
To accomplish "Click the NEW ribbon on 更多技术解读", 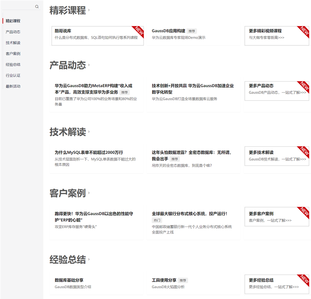I will pos(304,150).
